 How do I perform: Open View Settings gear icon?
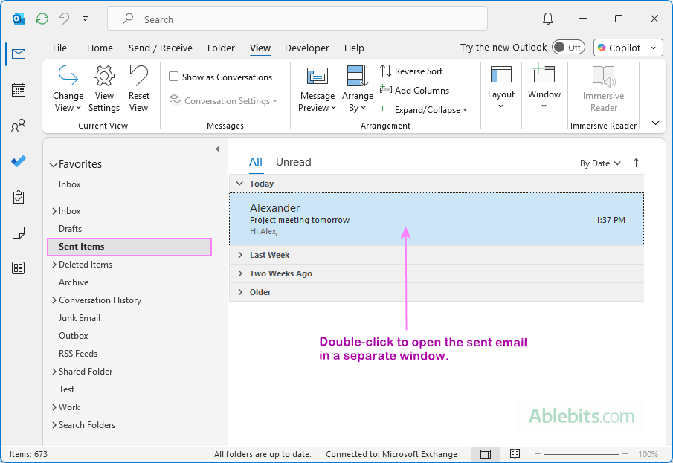coord(104,76)
